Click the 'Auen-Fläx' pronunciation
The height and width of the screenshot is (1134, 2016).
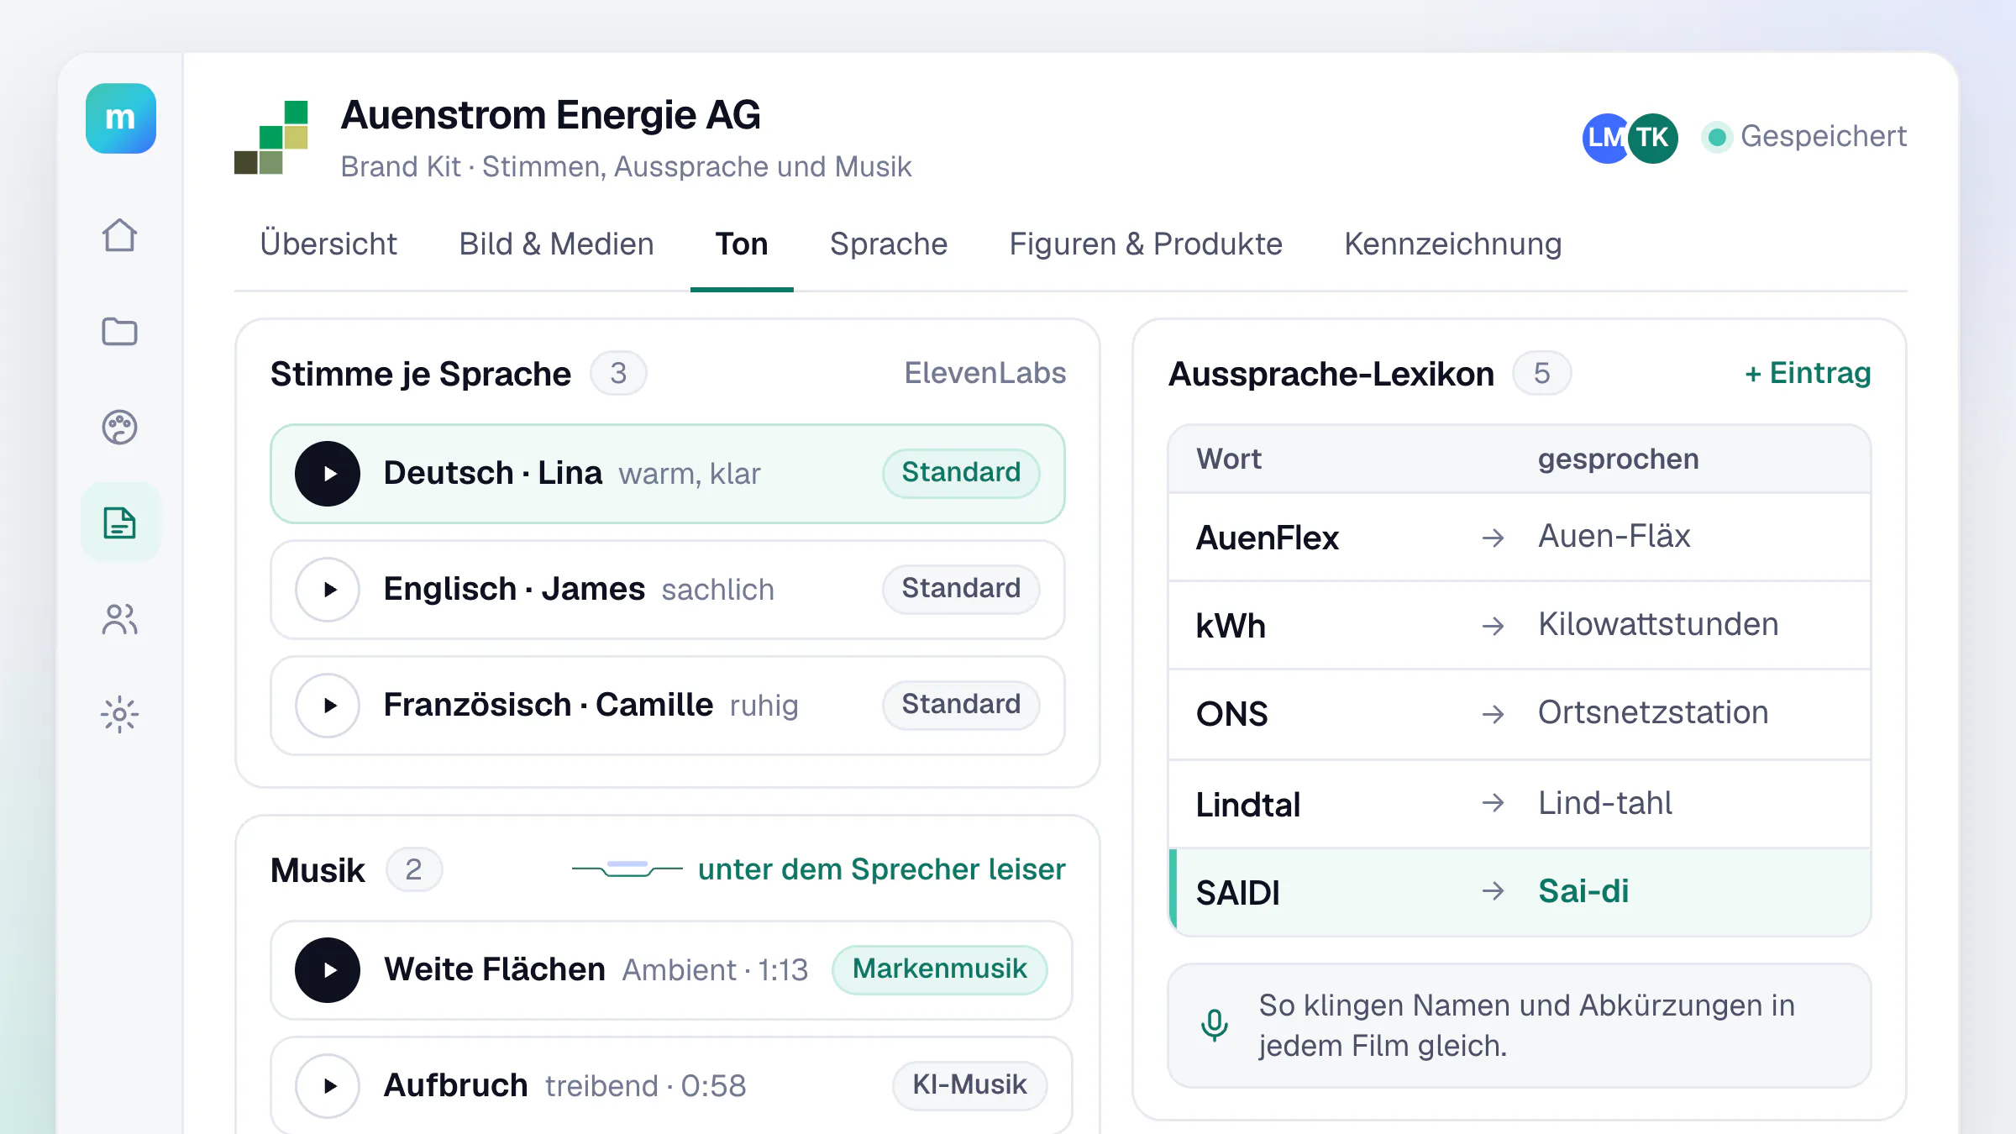click(x=1614, y=536)
